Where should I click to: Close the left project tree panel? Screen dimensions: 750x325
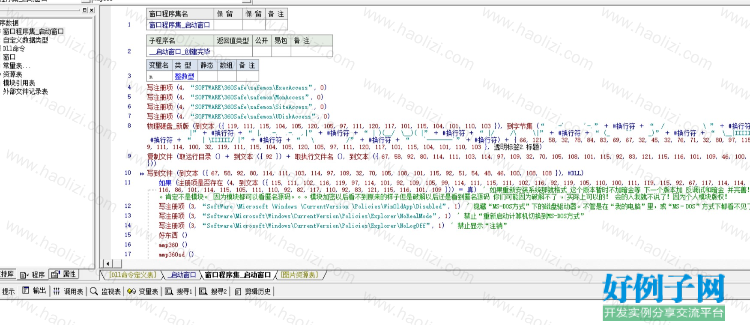(91, 10)
